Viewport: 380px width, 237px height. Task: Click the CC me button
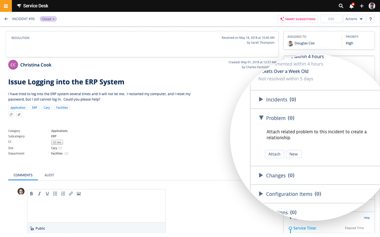click(57, 142)
